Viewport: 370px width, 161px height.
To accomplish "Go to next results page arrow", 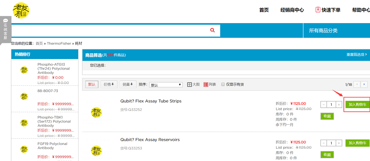I will (x=364, y=84).
